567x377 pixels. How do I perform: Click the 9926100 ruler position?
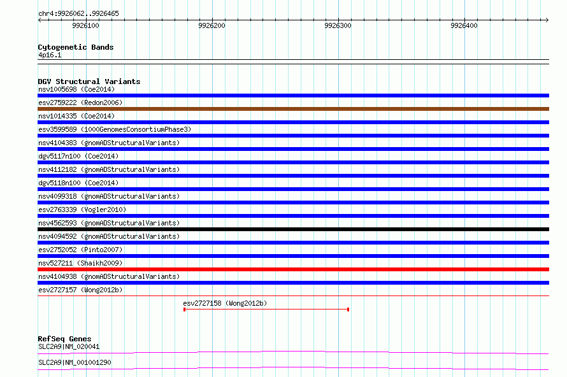tap(86, 25)
